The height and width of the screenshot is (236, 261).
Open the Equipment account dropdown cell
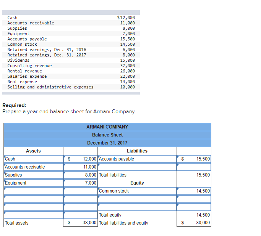click(x=34, y=183)
